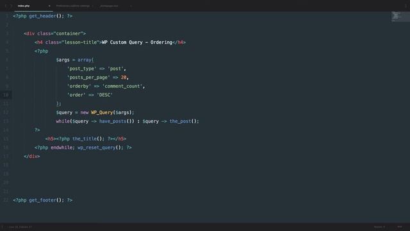This screenshot has width=410, height=231.
Task: Open the Preferences sublime-settings tab
Action: (x=72, y=6)
